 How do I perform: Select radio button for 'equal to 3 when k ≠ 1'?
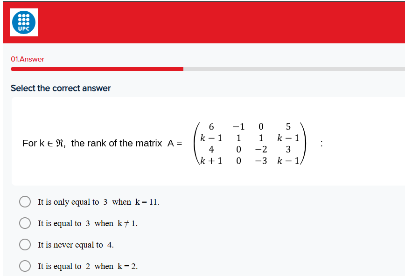(x=25, y=223)
